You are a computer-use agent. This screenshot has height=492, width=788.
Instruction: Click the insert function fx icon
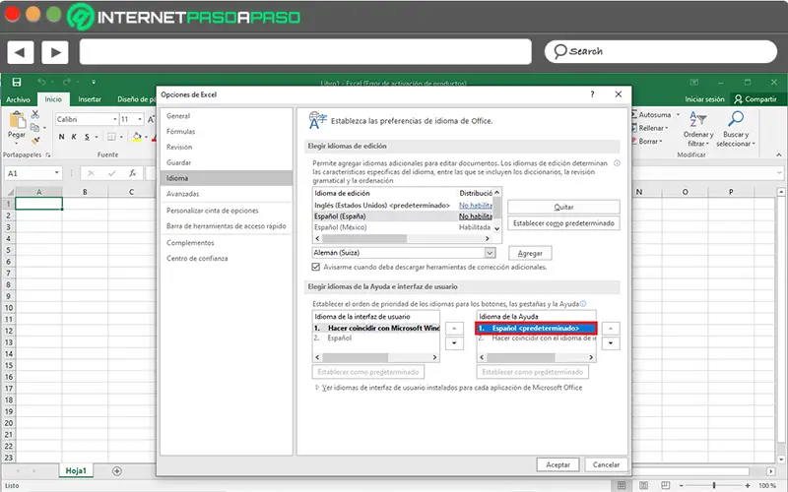pyautogui.click(x=133, y=173)
